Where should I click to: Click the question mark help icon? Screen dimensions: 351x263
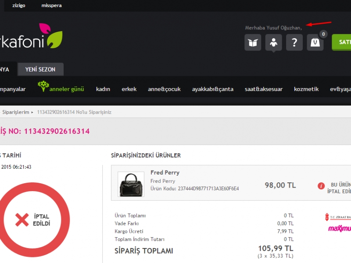point(294,43)
